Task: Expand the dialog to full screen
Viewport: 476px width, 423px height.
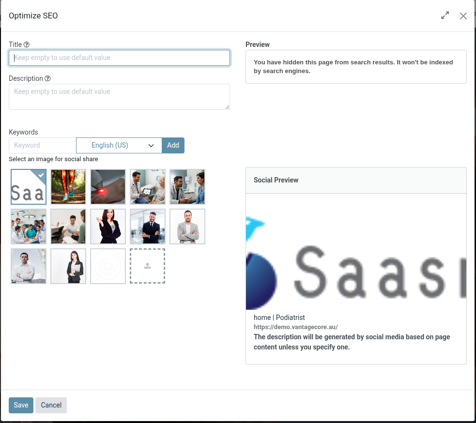Action: 445,16
